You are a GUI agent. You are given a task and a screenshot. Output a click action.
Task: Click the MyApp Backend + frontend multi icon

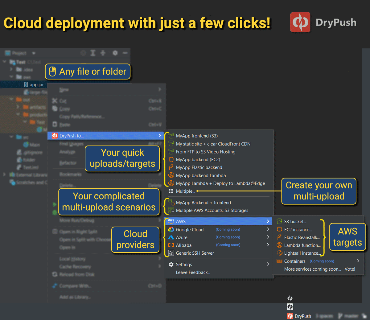(x=171, y=203)
